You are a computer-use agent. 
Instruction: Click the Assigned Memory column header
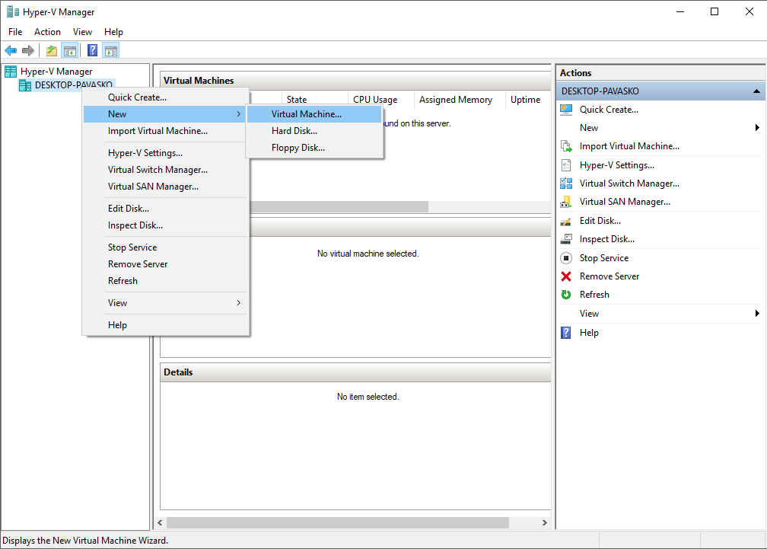(460, 99)
